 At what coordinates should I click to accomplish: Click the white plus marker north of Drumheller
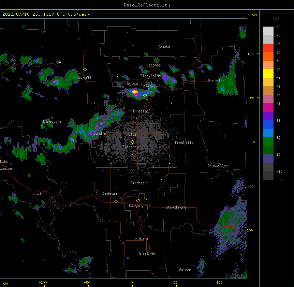(209, 128)
